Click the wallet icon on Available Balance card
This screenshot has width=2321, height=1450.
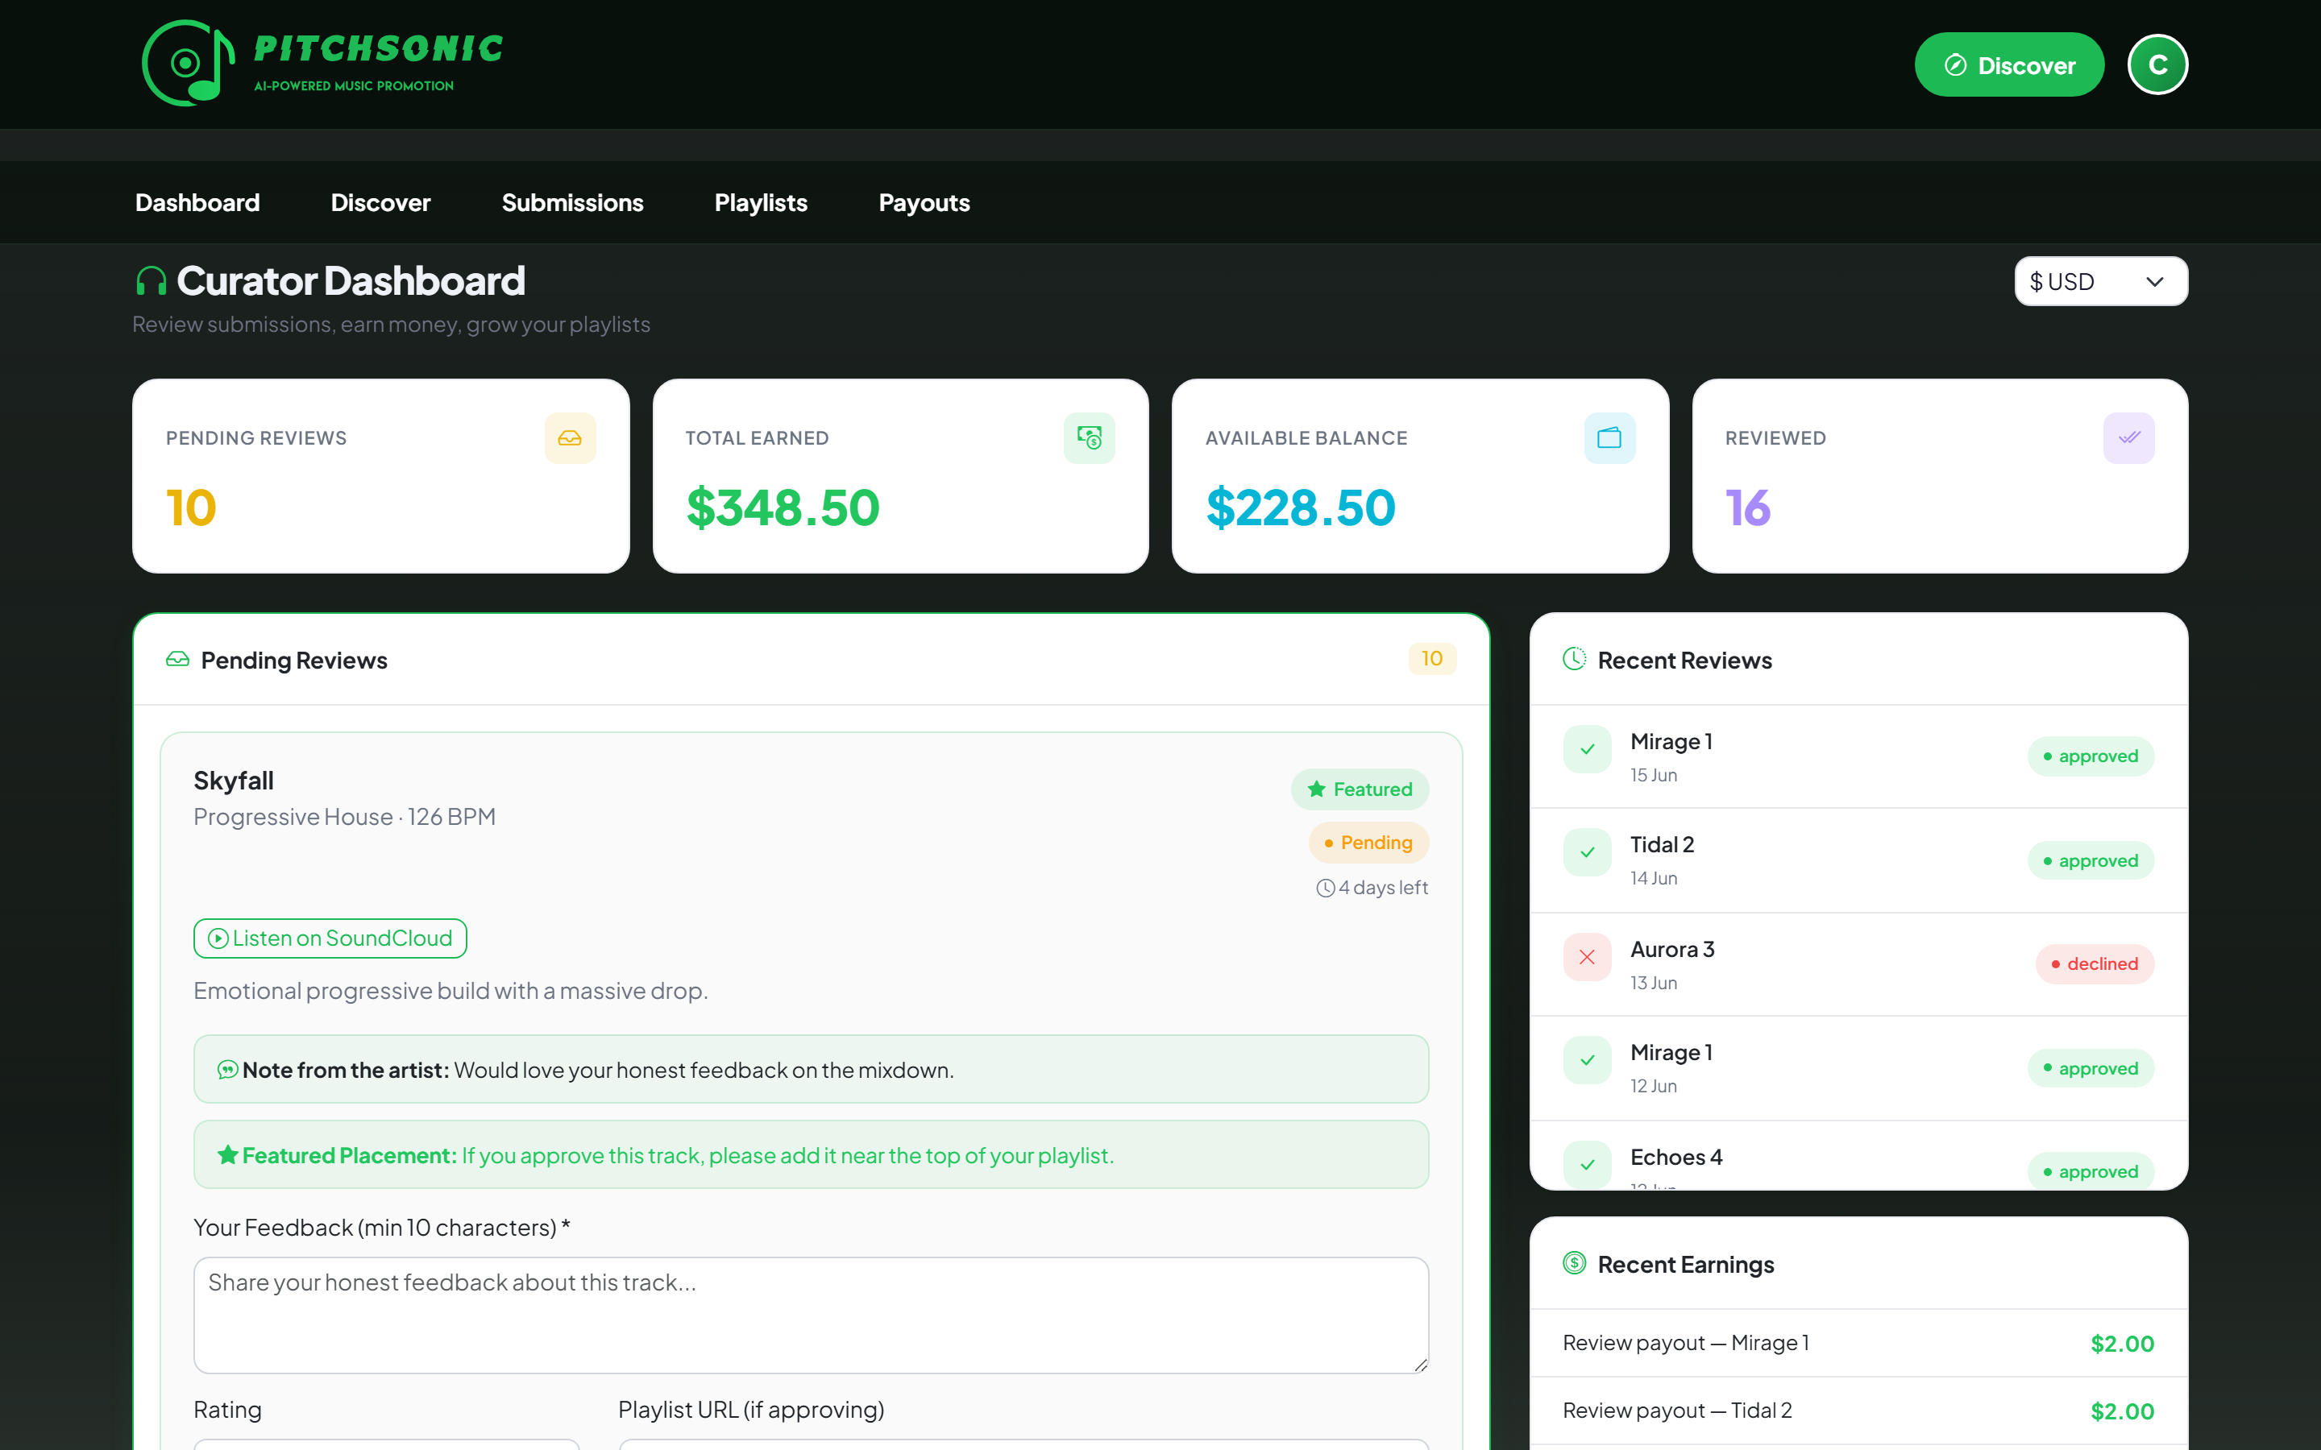(1609, 438)
